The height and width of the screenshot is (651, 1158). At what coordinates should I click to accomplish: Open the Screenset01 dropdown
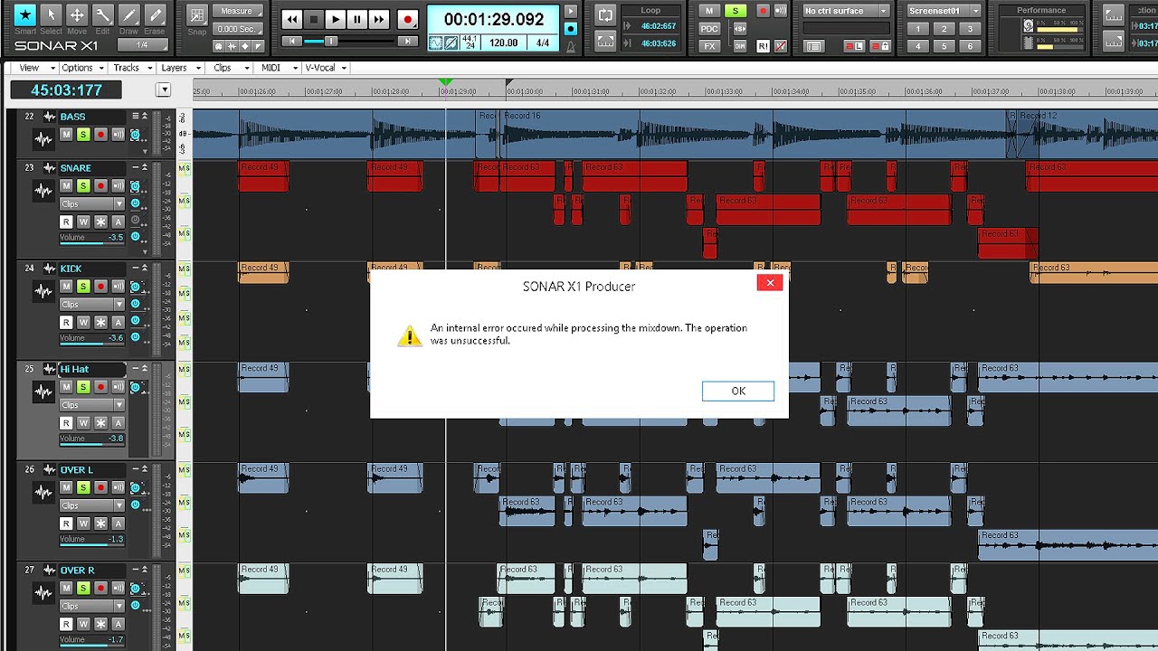tap(944, 11)
